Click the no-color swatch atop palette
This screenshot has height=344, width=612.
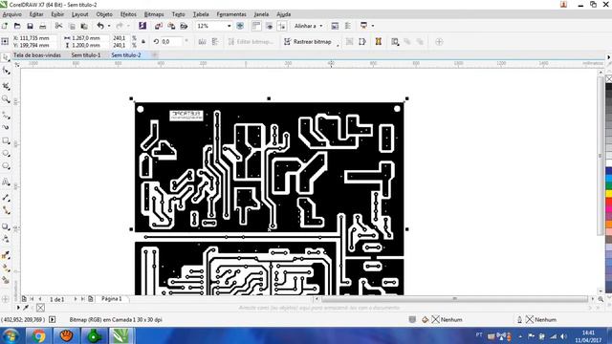click(x=609, y=78)
